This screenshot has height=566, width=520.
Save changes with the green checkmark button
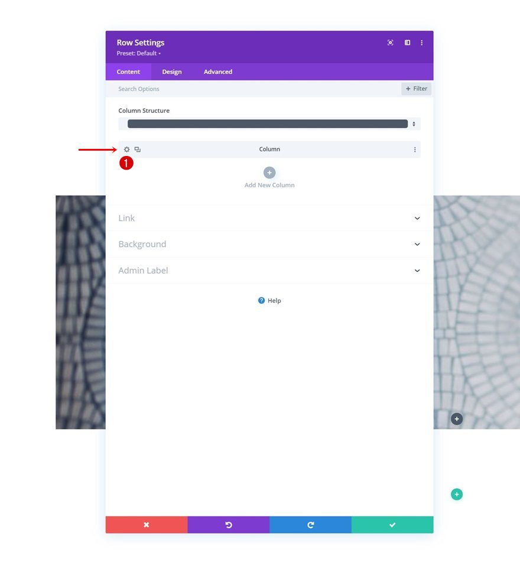click(392, 525)
